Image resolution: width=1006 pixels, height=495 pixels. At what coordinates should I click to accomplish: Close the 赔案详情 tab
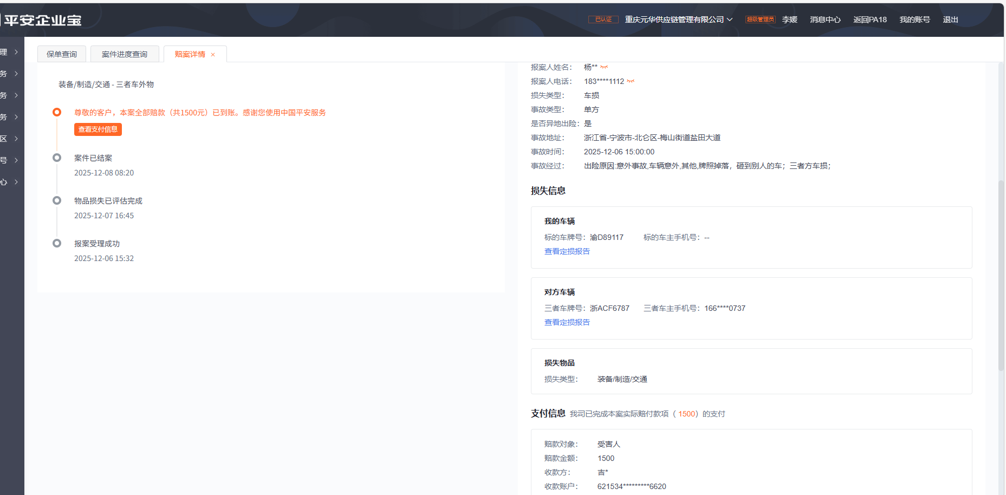click(x=213, y=55)
